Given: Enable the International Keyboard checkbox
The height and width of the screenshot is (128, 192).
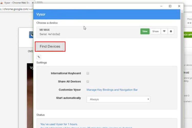Looking at the screenshot, I should point(88,73).
